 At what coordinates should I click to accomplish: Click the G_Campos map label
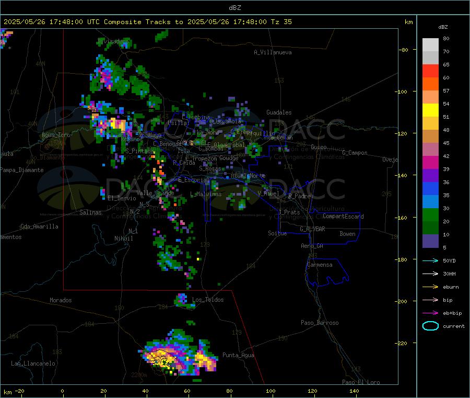point(355,153)
